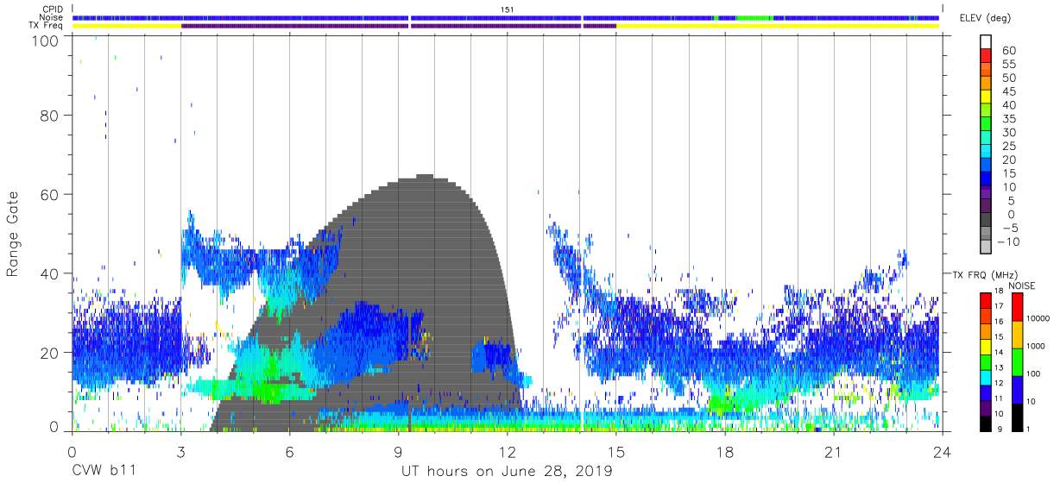
Task: Click the 100 value on NOISE scale
Action: 1036,373
